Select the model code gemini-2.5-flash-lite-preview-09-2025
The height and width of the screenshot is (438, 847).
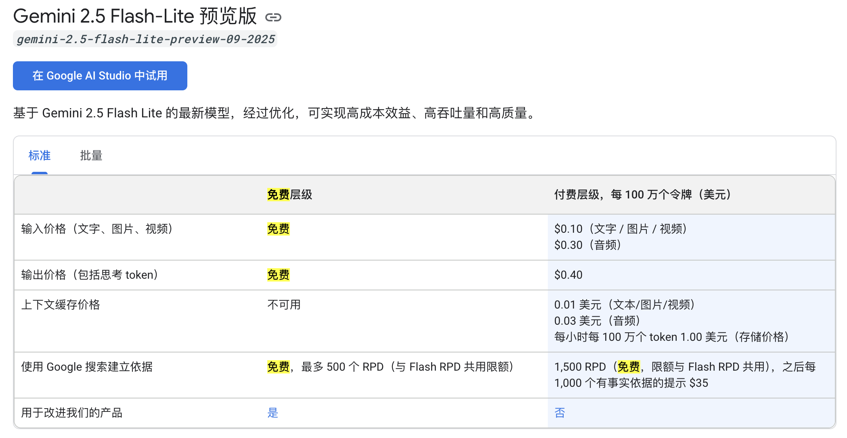tap(145, 39)
